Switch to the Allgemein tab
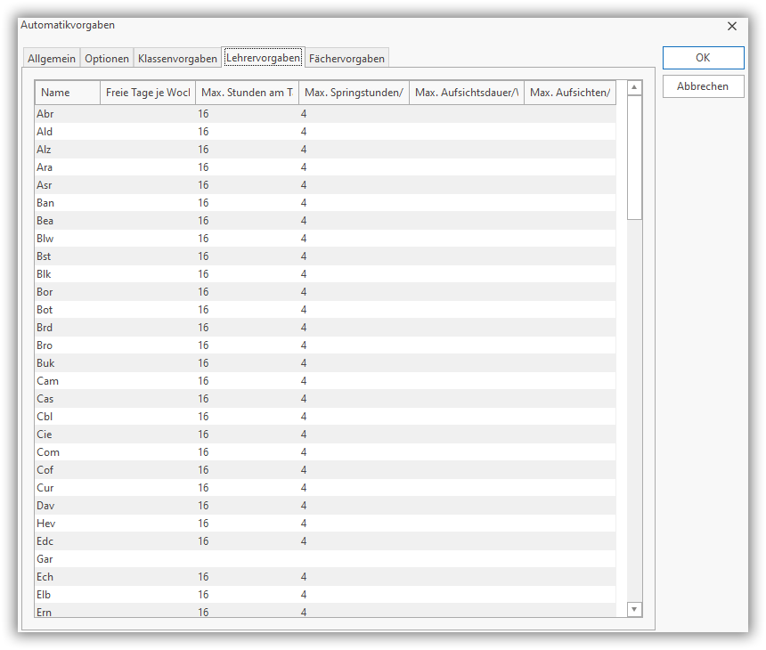This screenshot has width=766, height=650. 52,59
